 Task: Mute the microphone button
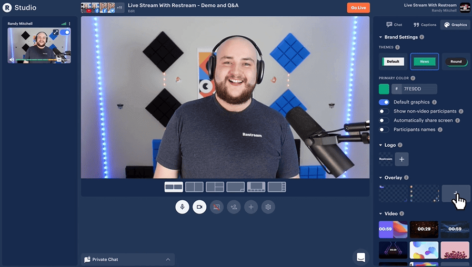pyautogui.click(x=182, y=207)
